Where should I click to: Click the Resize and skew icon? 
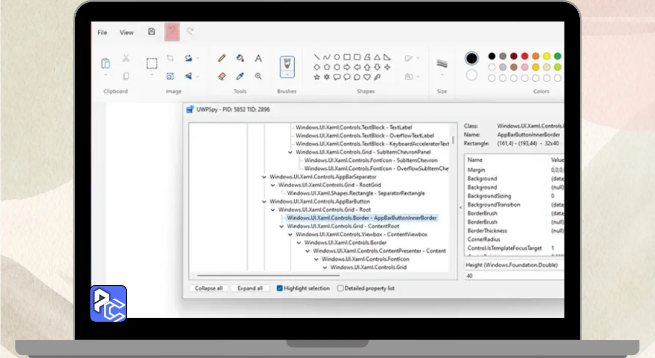click(x=170, y=76)
